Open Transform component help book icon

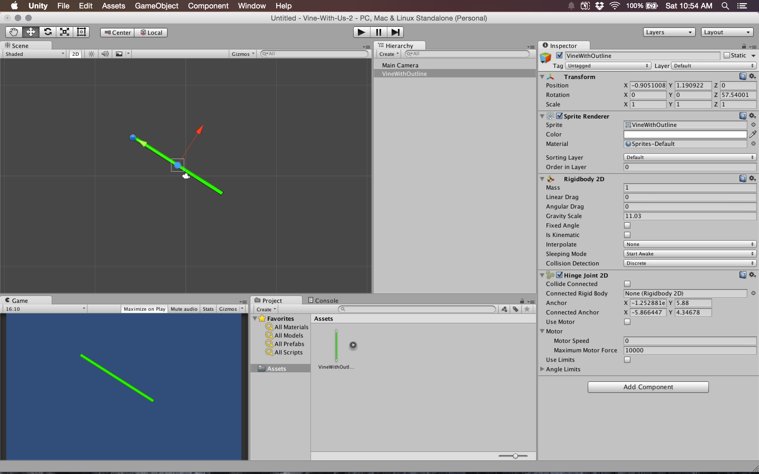pos(743,76)
